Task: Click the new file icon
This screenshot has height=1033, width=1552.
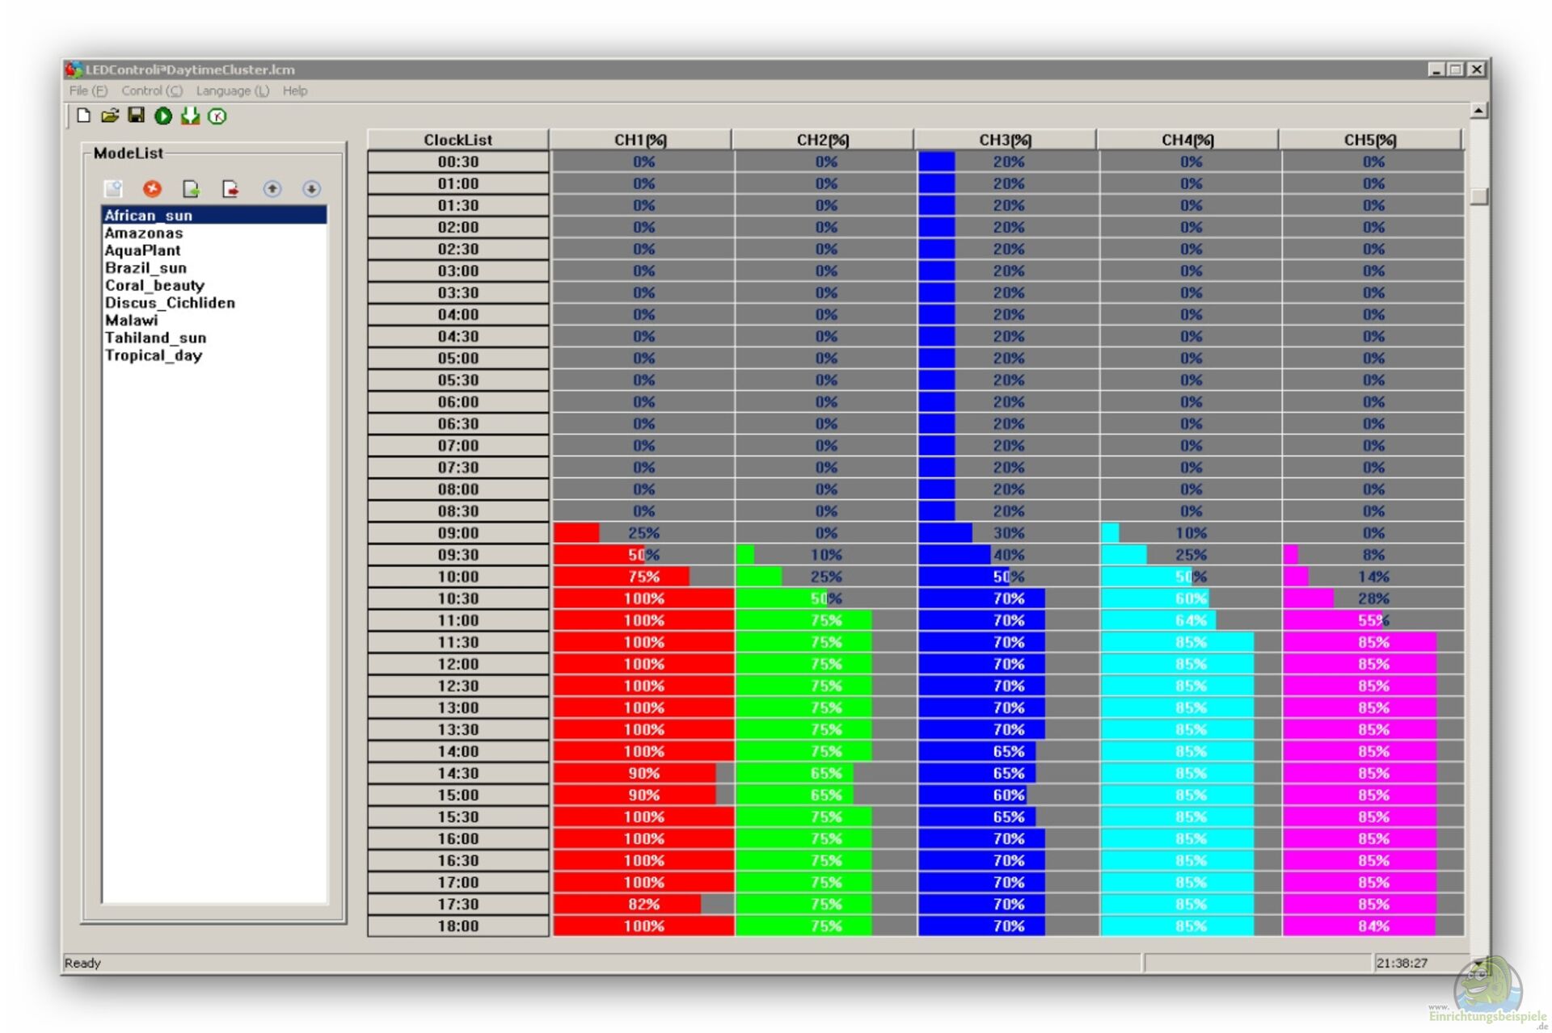Action: pyautogui.click(x=83, y=116)
